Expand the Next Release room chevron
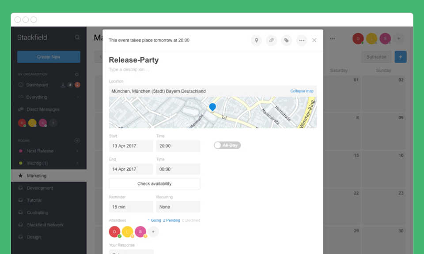 (78, 151)
